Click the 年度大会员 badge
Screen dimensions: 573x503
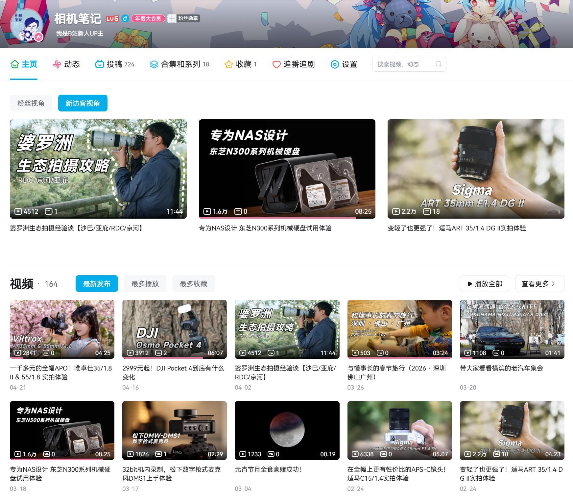(x=148, y=18)
